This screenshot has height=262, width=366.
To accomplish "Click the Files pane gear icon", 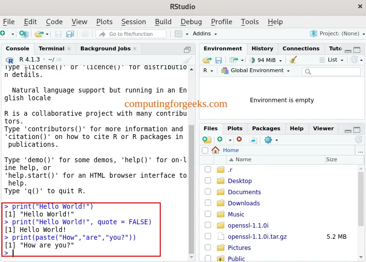I will [268, 140].
